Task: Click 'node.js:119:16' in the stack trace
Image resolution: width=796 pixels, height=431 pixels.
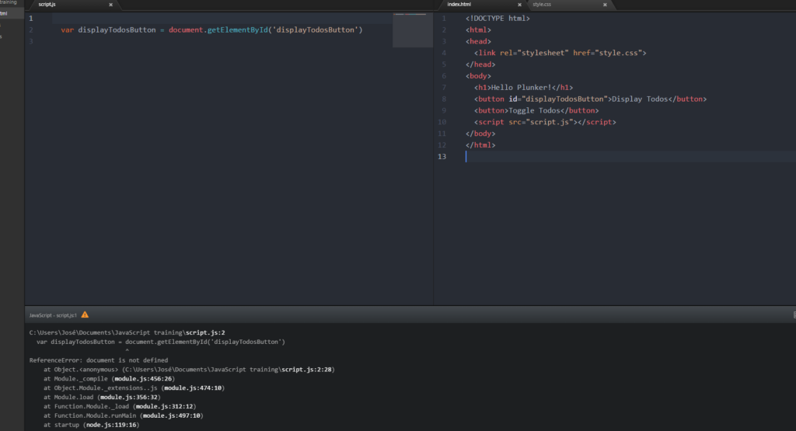Action: pos(111,425)
